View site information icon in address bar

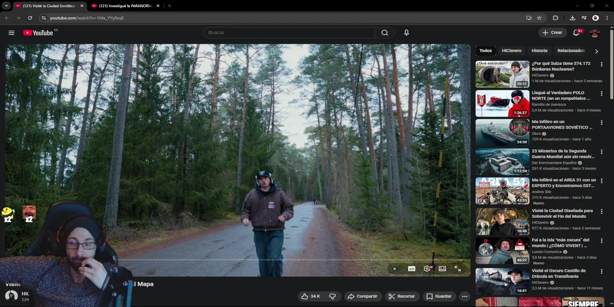tap(43, 18)
